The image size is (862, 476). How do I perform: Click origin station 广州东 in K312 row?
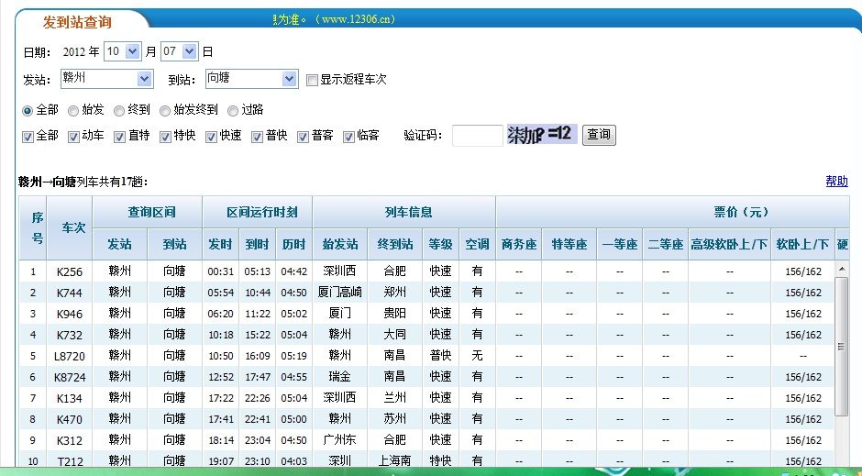(339, 439)
